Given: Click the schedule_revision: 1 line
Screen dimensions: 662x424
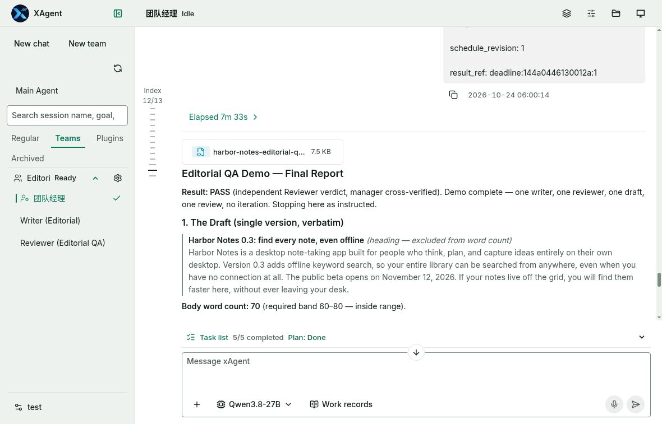Looking at the screenshot, I should pos(487,48).
